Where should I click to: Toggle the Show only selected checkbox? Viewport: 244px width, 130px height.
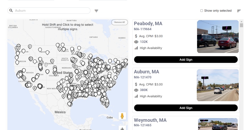[x=202, y=11]
